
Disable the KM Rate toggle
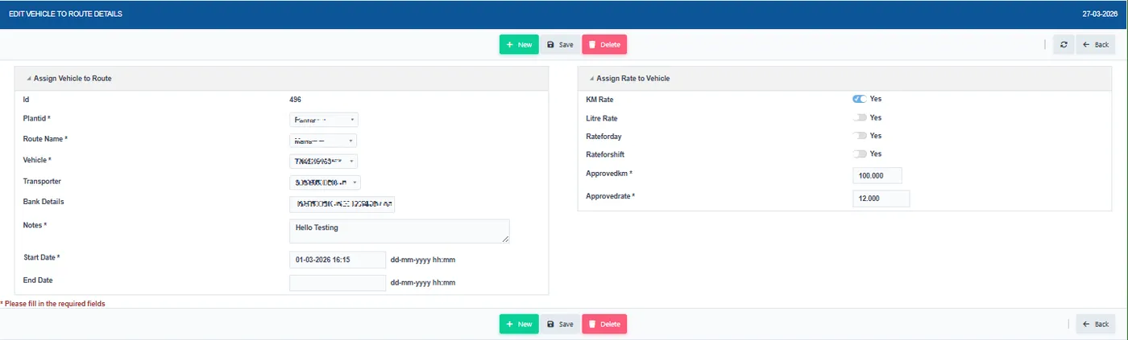pos(860,99)
